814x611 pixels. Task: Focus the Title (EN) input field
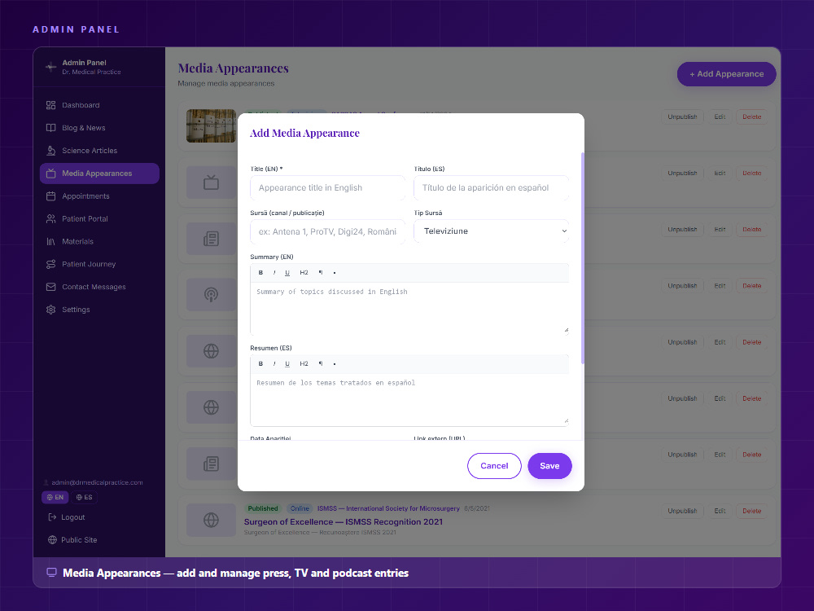[x=327, y=187]
